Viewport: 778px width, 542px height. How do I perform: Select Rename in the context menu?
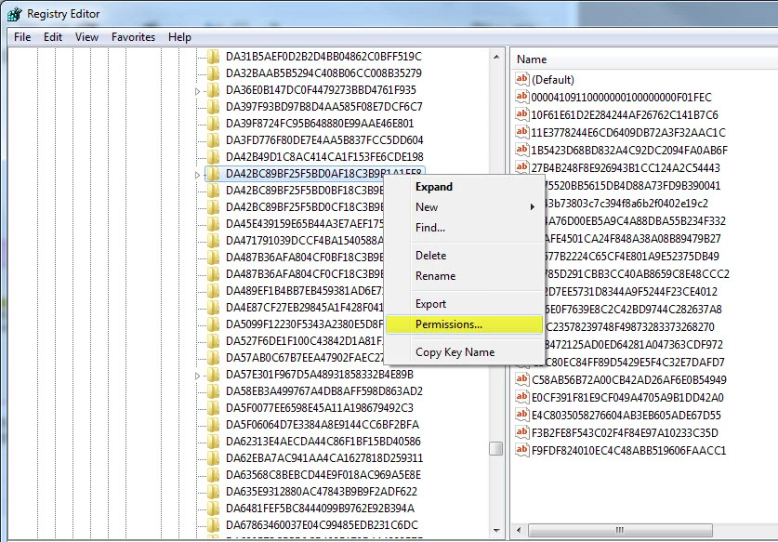pos(464,275)
